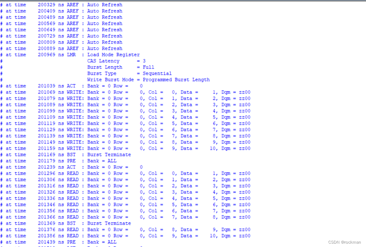366x247 pixels.
Task: Select the READ line at 201346 ns
Action: coord(125,205)
